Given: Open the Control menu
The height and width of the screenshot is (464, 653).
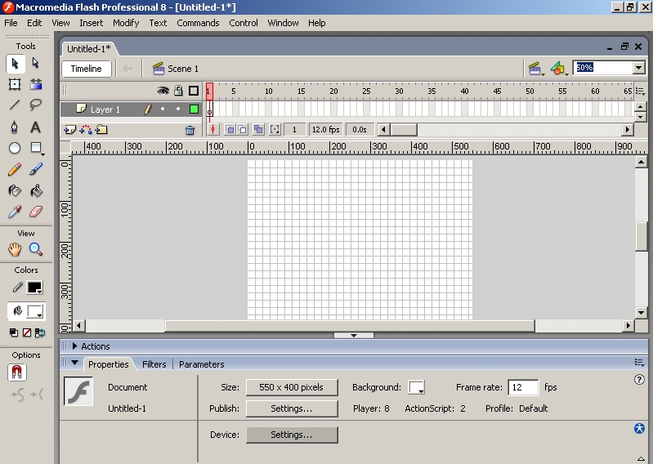Looking at the screenshot, I should tap(244, 23).
